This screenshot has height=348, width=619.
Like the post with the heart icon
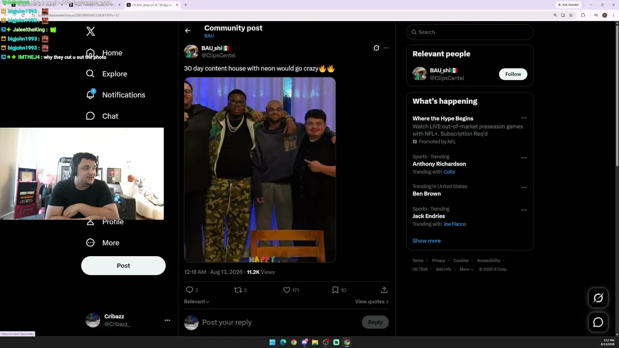[287, 290]
